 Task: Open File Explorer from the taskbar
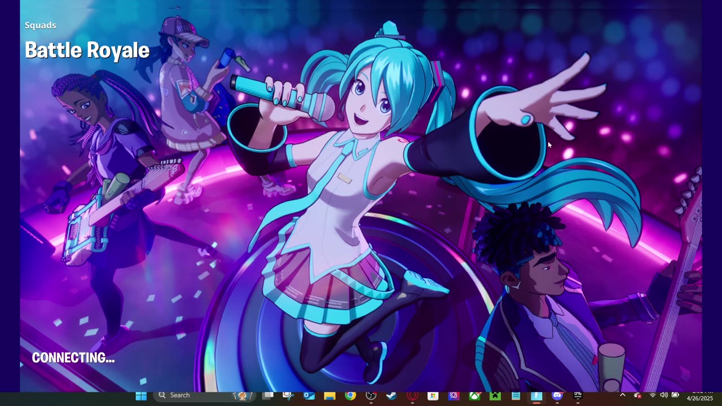pyautogui.click(x=329, y=396)
